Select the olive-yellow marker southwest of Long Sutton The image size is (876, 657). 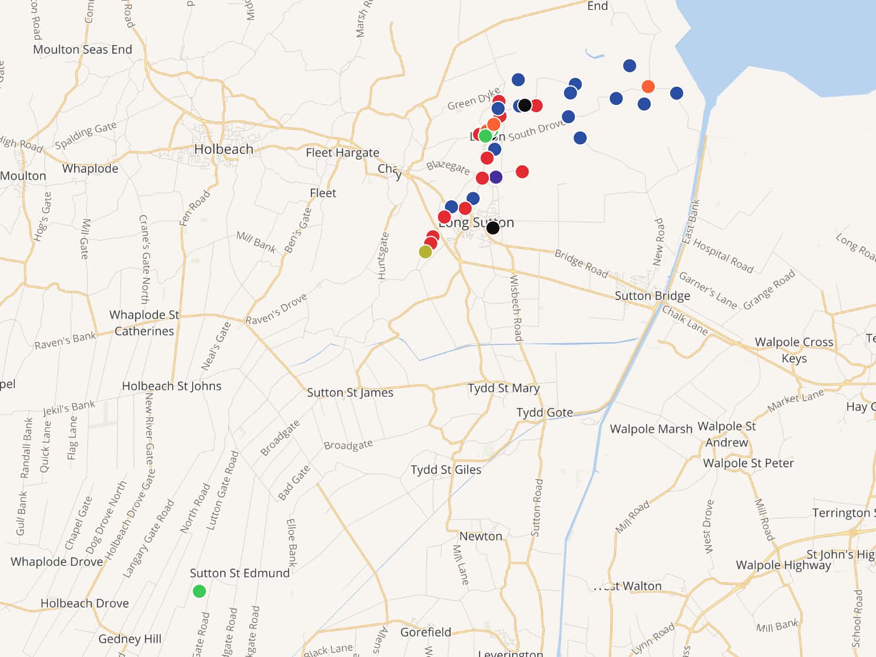pyautogui.click(x=425, y=252)
